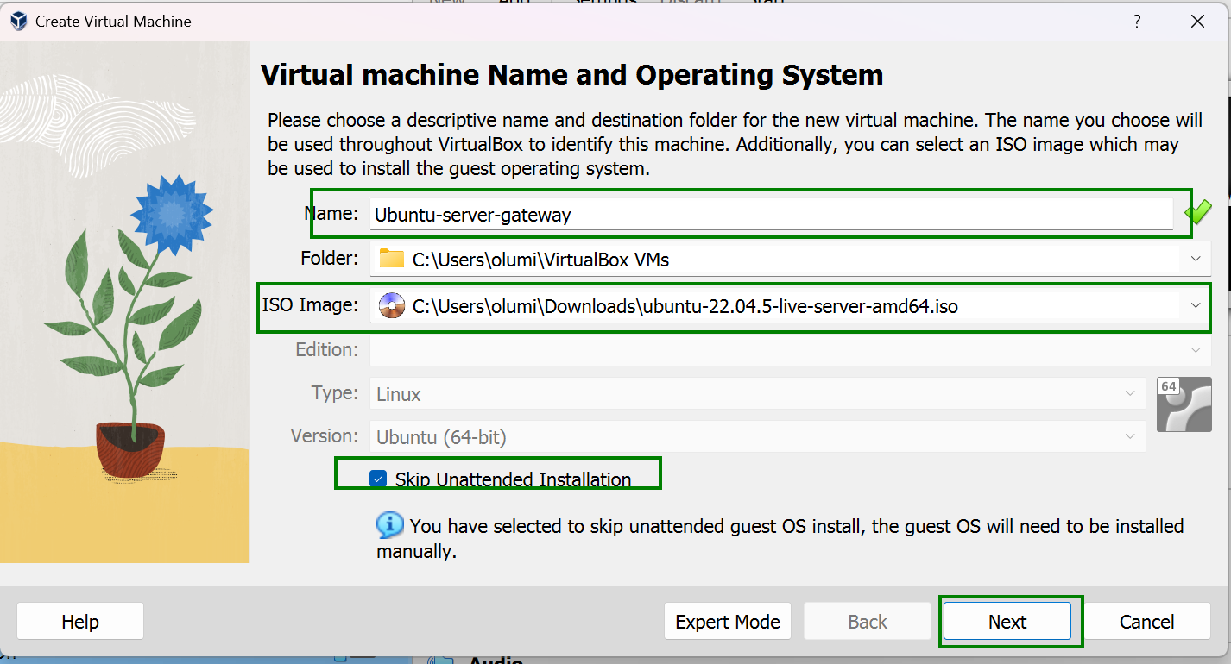Click the "Type:" label

click(335, 392)
